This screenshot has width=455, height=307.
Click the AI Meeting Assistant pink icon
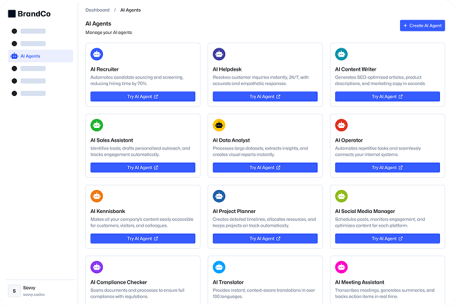341,267
